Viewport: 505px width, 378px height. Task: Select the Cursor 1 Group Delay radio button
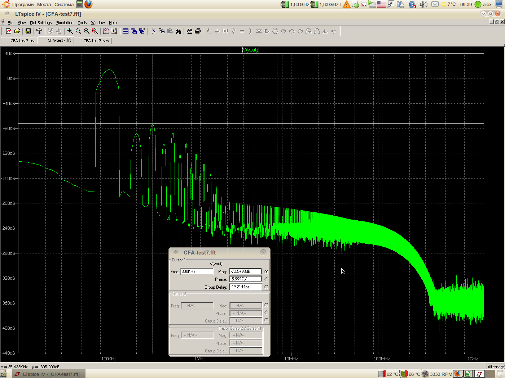(266, 287)
